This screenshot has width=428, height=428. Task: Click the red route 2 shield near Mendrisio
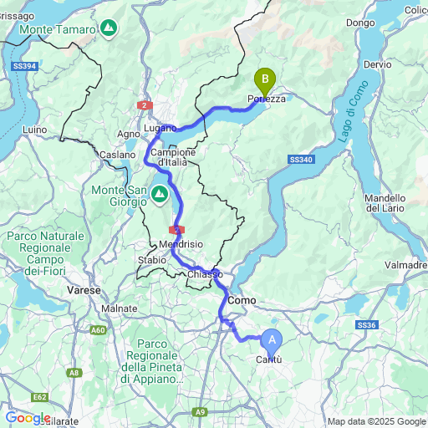[x=176, y=230]
